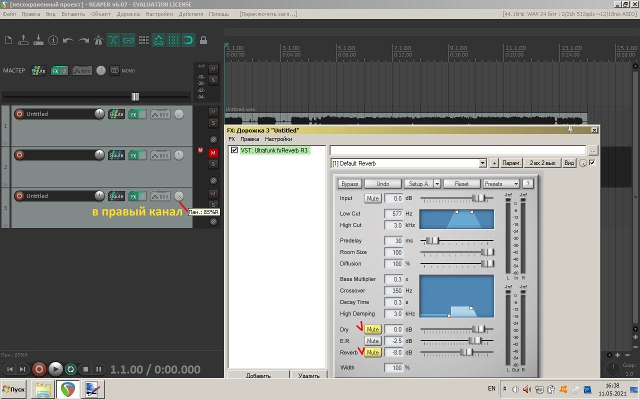Open the Default Reverb preset dropdown
640x400 pixels.
(482, 163)
